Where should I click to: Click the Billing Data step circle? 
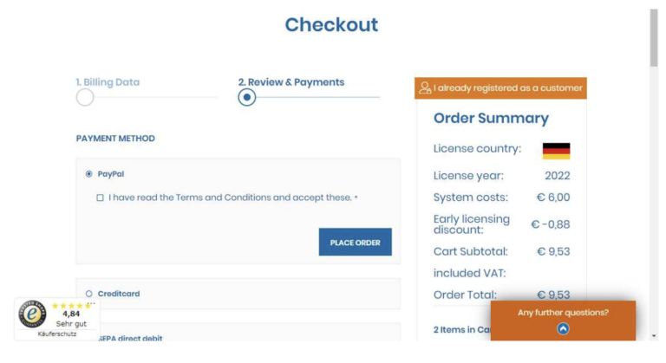85,97
